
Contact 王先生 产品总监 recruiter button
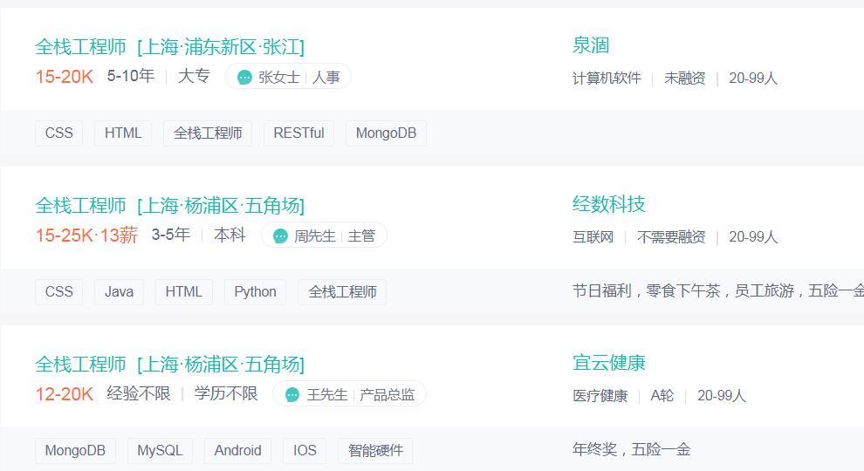pos(349,394)
